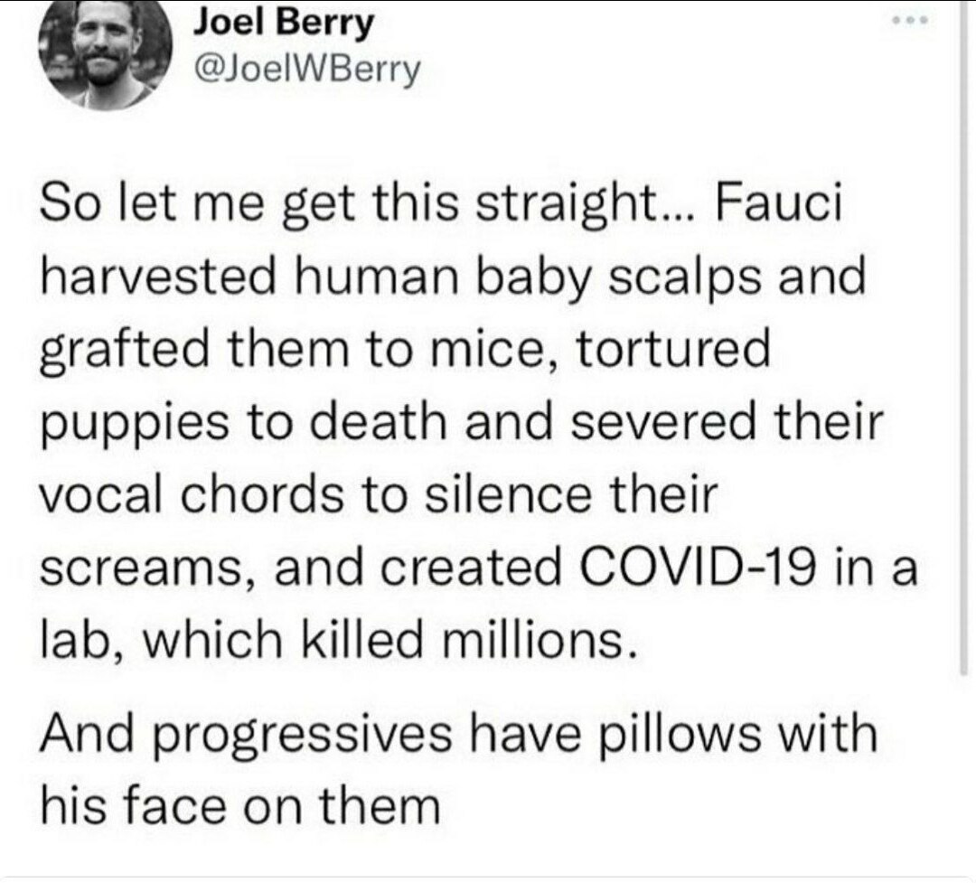Click the final line "his face on them"
976x883 pixels.
[240, 805]
